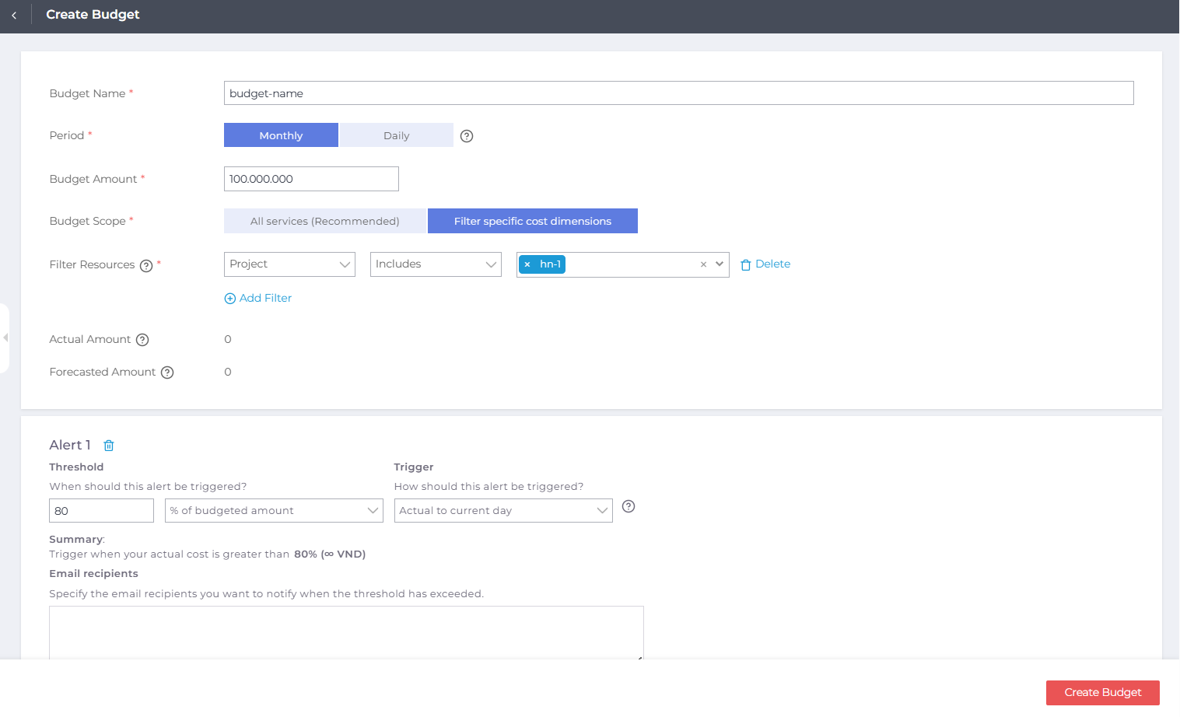
Task: Choose Filter specific cost dimensions scope
Action: [533, 221]
